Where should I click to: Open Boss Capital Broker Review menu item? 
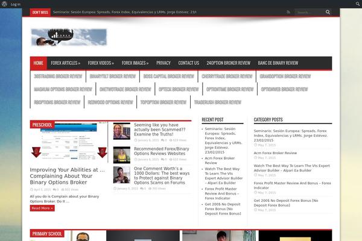coord(168,77)
